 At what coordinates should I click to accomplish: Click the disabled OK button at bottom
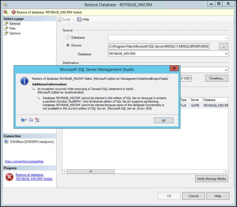pyautogui.click(x=169, y=196)
